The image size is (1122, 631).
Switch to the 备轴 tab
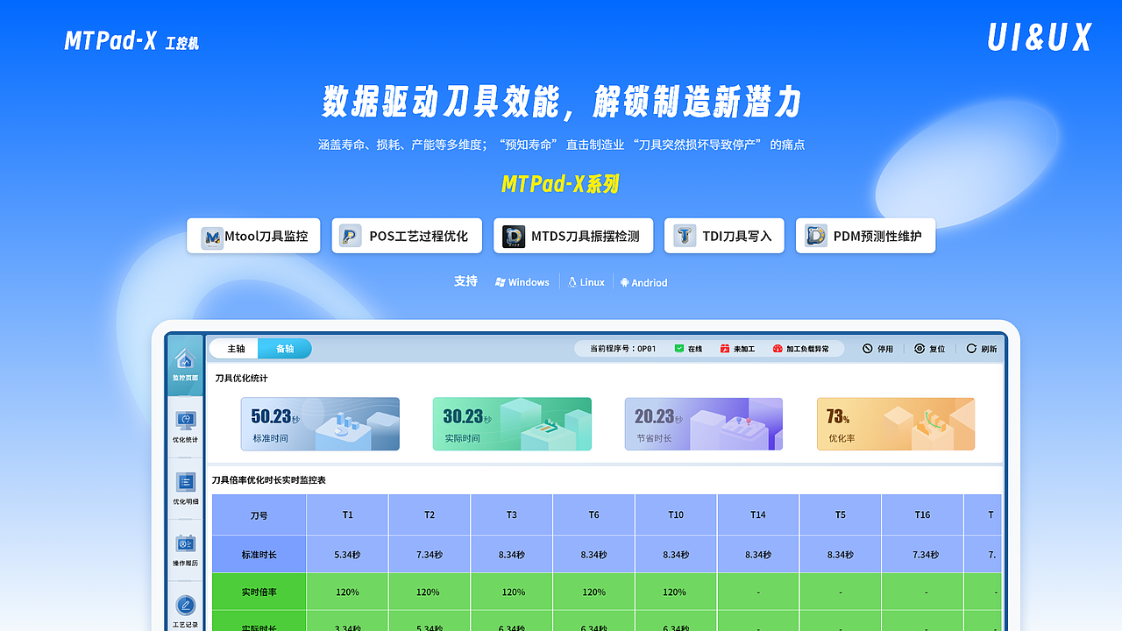click(x=285, y=349)
